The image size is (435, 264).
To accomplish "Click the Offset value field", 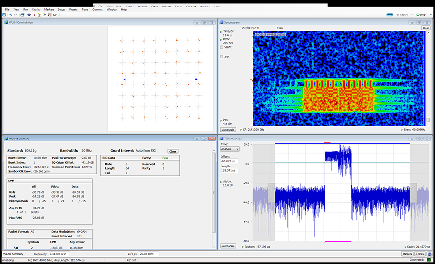I will pos(230,161).
